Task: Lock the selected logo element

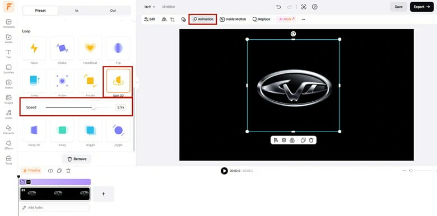Action: point(292,140)
